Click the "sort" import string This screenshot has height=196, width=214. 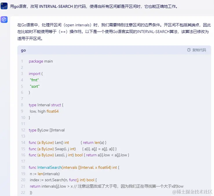click(35, 86)
